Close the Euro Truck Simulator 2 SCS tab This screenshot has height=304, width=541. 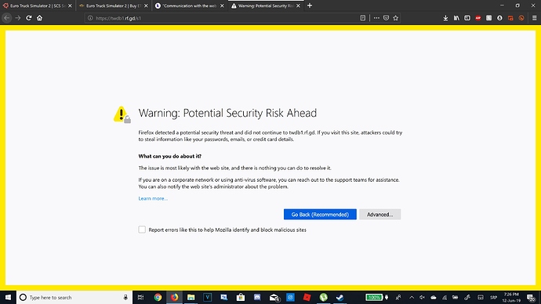click(x=70, y=5)
